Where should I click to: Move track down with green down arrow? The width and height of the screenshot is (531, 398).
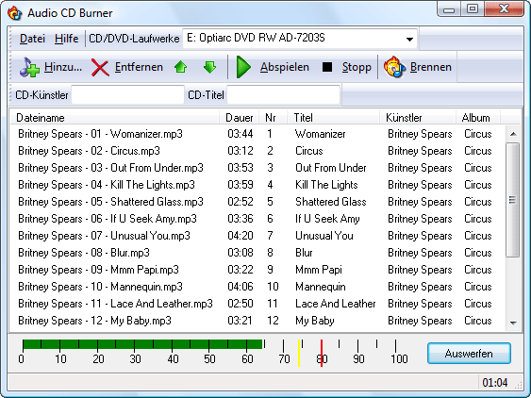210,67
